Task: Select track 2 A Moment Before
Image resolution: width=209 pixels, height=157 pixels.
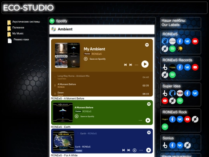Action: point(102,85)
